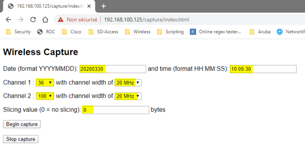Expand the Channel 1 number dropdown
The image size is (305, 150).
point(45,83)
